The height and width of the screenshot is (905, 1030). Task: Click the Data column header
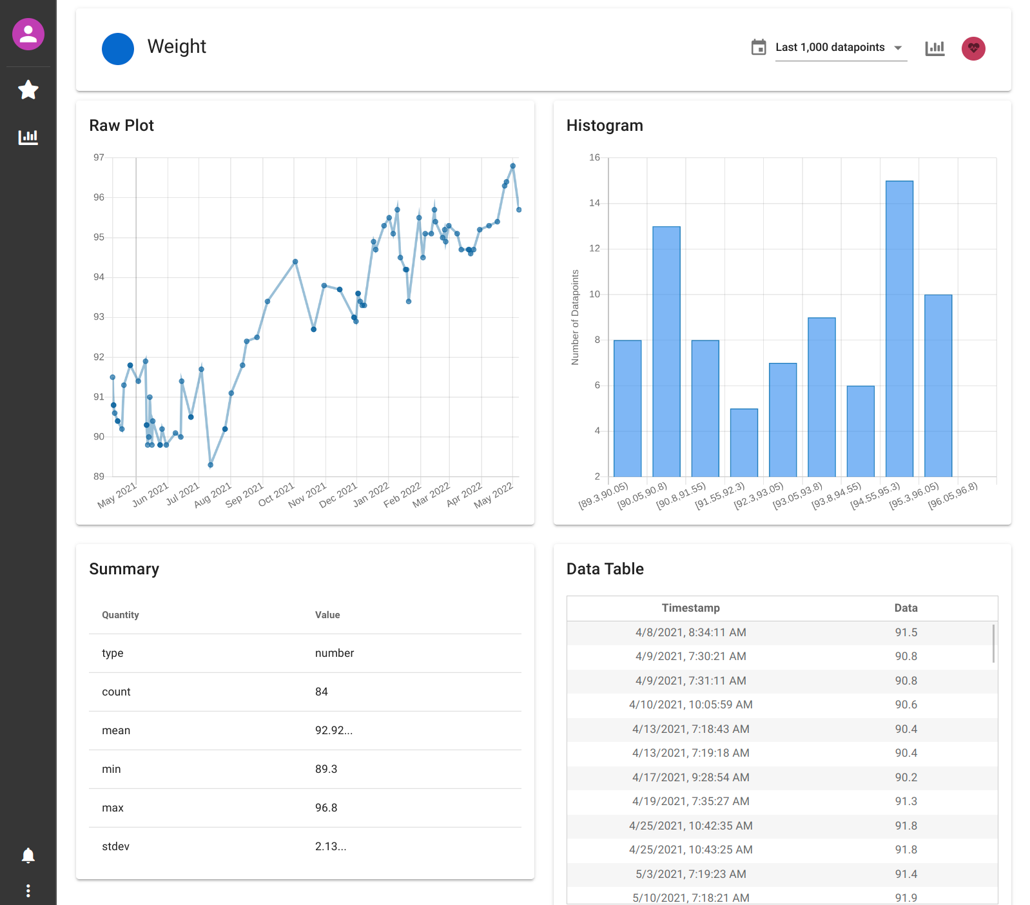tap(906, 608)
